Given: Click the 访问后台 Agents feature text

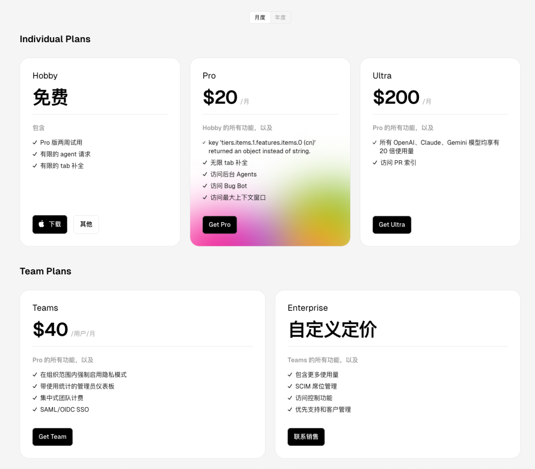Looking at the screenshot, I should (x=233, y=174).
